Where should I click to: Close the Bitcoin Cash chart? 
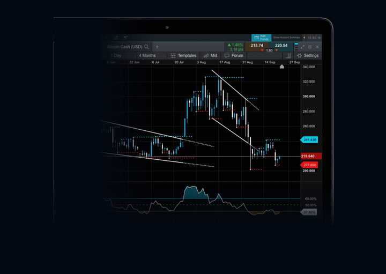click(317, 47)
